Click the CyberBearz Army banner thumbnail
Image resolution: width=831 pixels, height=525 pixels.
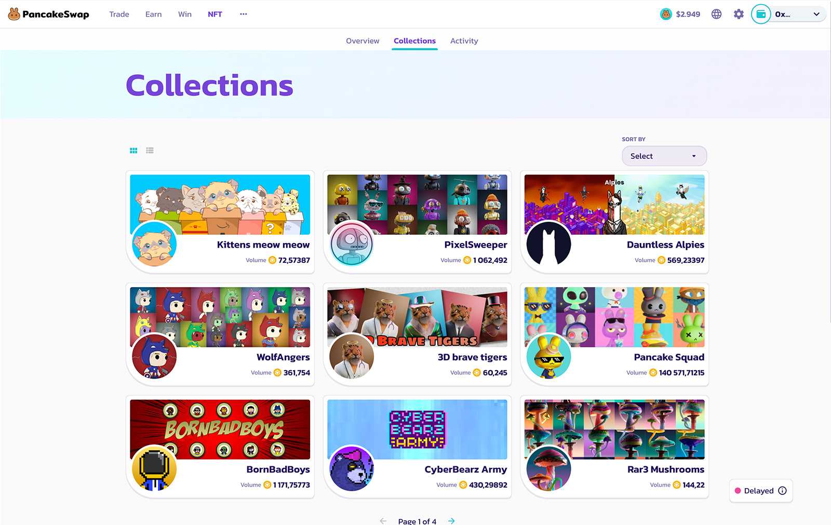click(417, 429)
